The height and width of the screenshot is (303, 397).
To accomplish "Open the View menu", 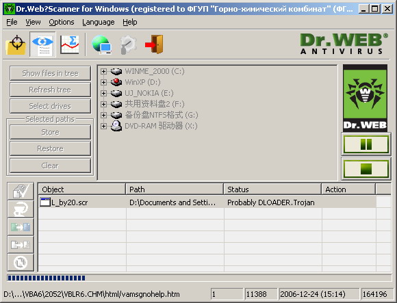I will coord(33,23).
